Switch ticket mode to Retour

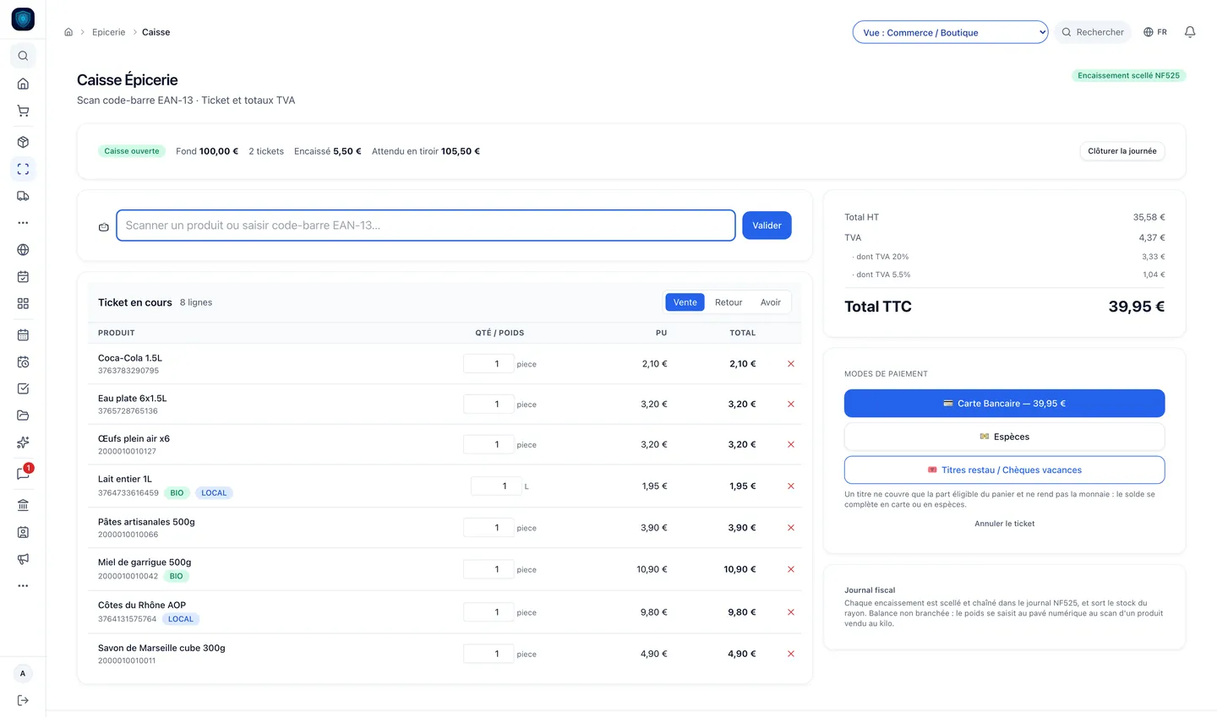(x=729, y=302)
